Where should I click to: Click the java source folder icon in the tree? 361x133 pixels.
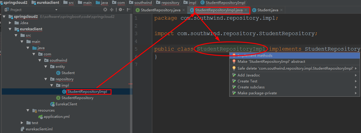point(34,48)
